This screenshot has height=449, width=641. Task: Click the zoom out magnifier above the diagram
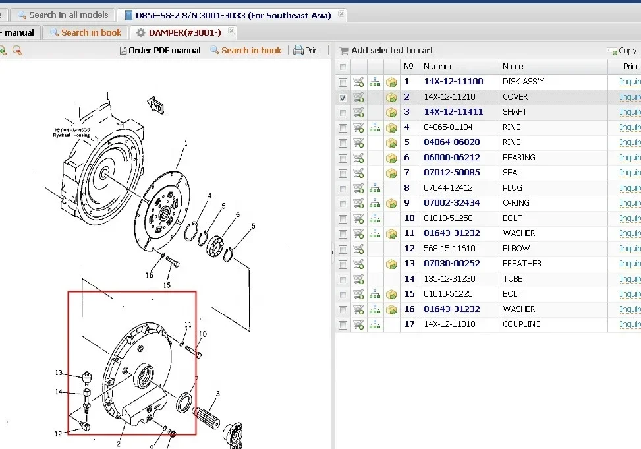17,51
